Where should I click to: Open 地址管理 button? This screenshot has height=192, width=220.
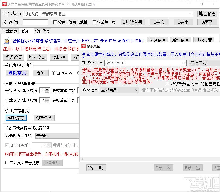click(x=207, y=14)
